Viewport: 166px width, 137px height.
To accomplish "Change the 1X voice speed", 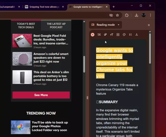I will tap(99, 35).
